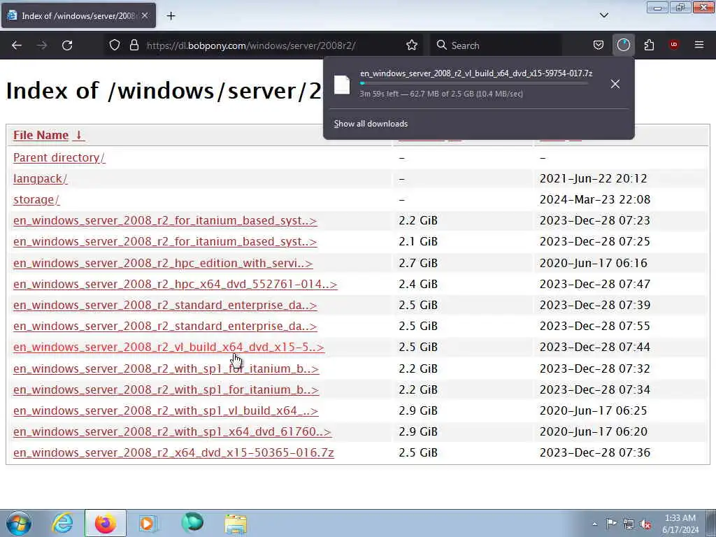Click the 2.7 GiB size cell
The width and height of the screenshot is (716, 537).
[418, 263]
